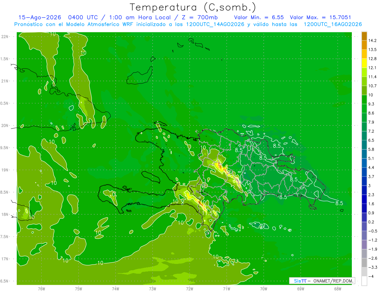Viewport: 379px width, 293px height.
Task: Click the '-2.6' legend value
Action: [373, 258]
